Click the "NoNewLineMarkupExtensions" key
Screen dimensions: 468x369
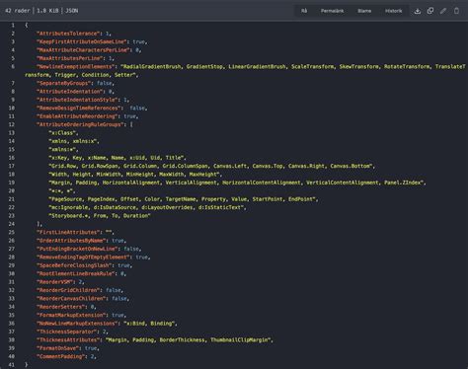coord(77,324)
